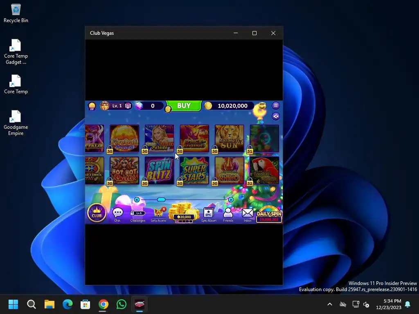The width and height of the screenshot is (419, 314).
Task: Open the hamburger menu icon
Action: click(276, 105)
